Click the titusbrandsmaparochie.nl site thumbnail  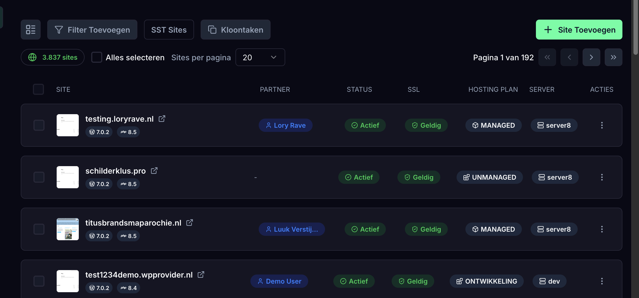click(68, 229)
